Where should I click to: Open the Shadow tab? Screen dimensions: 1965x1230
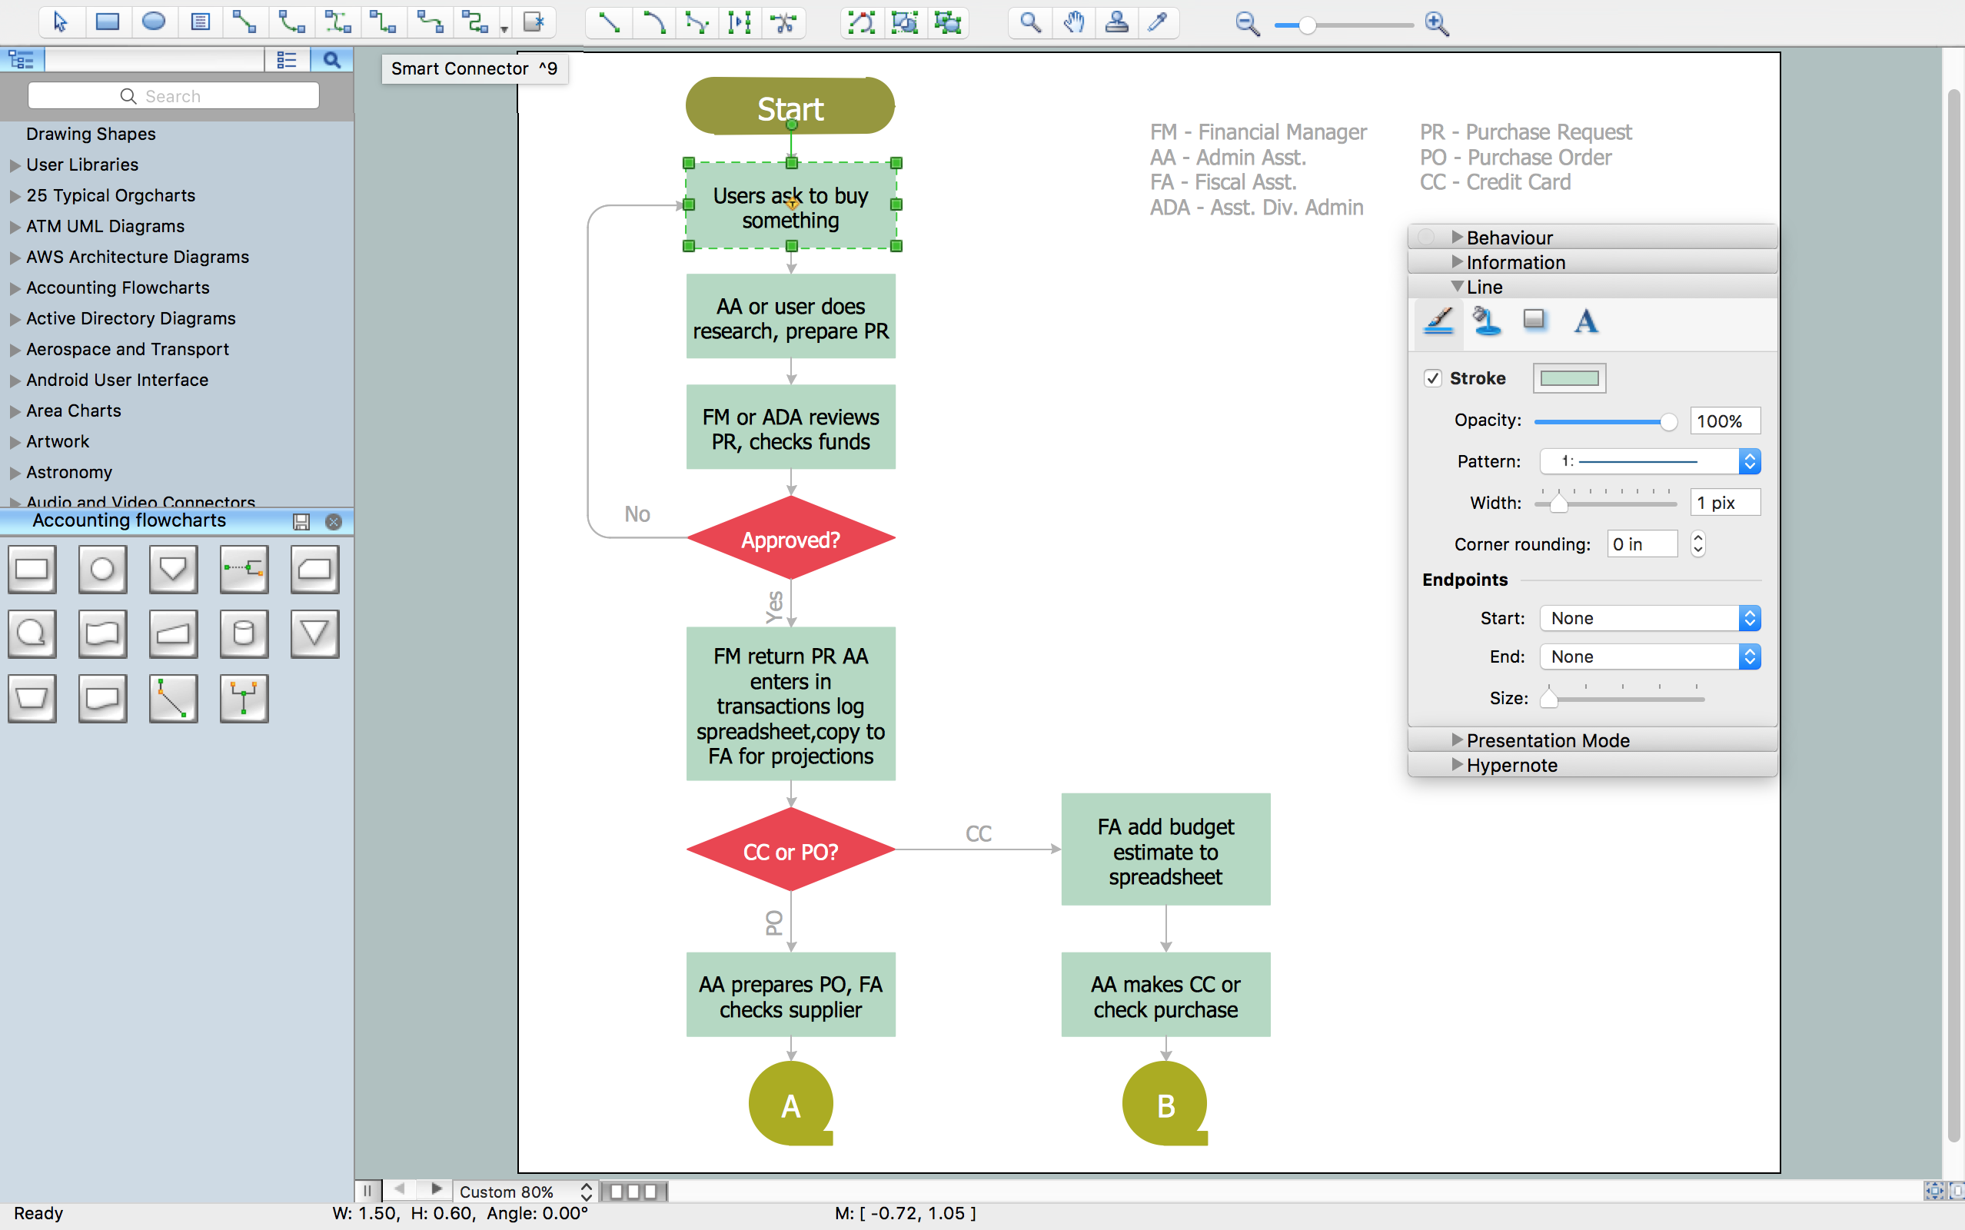click(x=1534, y=320)
